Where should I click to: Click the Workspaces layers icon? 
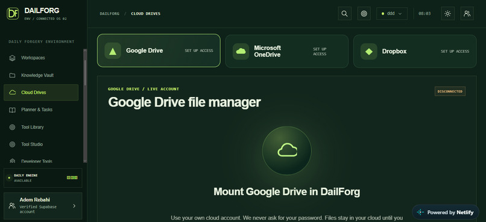pyautogui.click(x=12, y=58)
